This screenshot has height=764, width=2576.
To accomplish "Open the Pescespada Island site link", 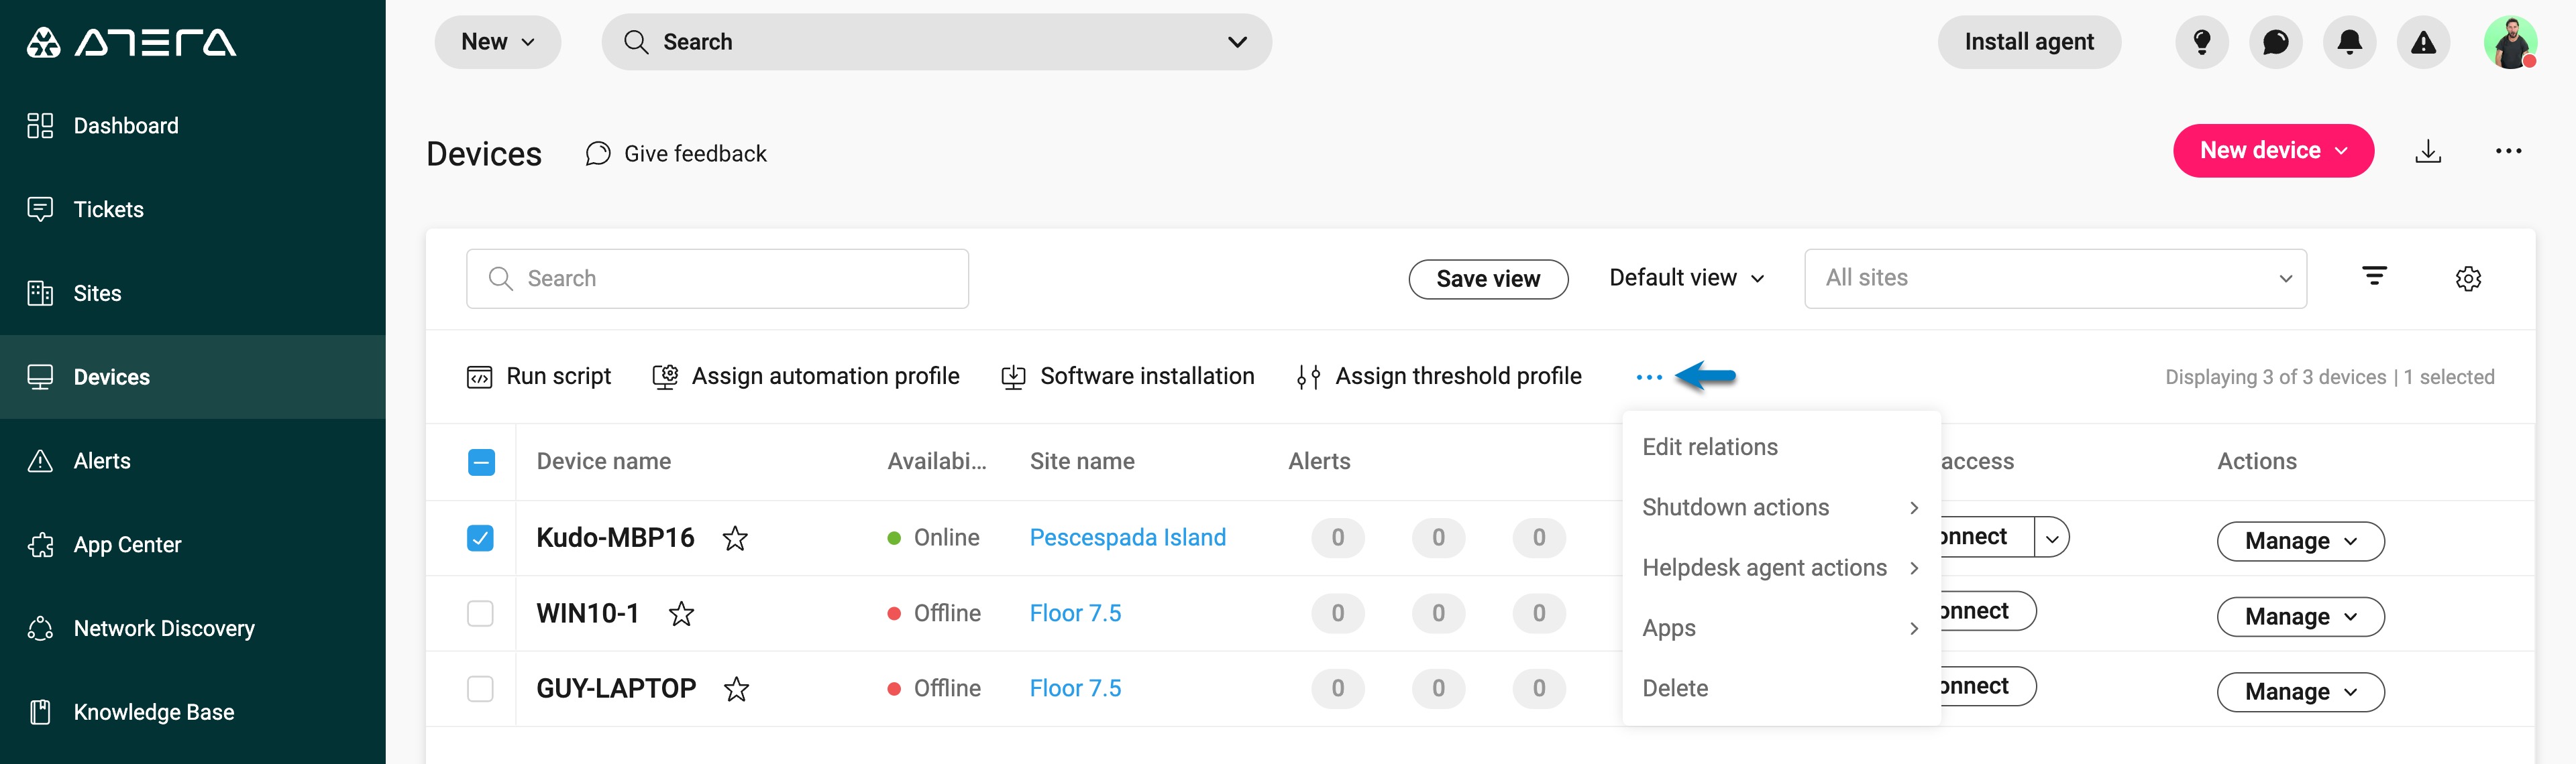I will (x=1127, y=537).
